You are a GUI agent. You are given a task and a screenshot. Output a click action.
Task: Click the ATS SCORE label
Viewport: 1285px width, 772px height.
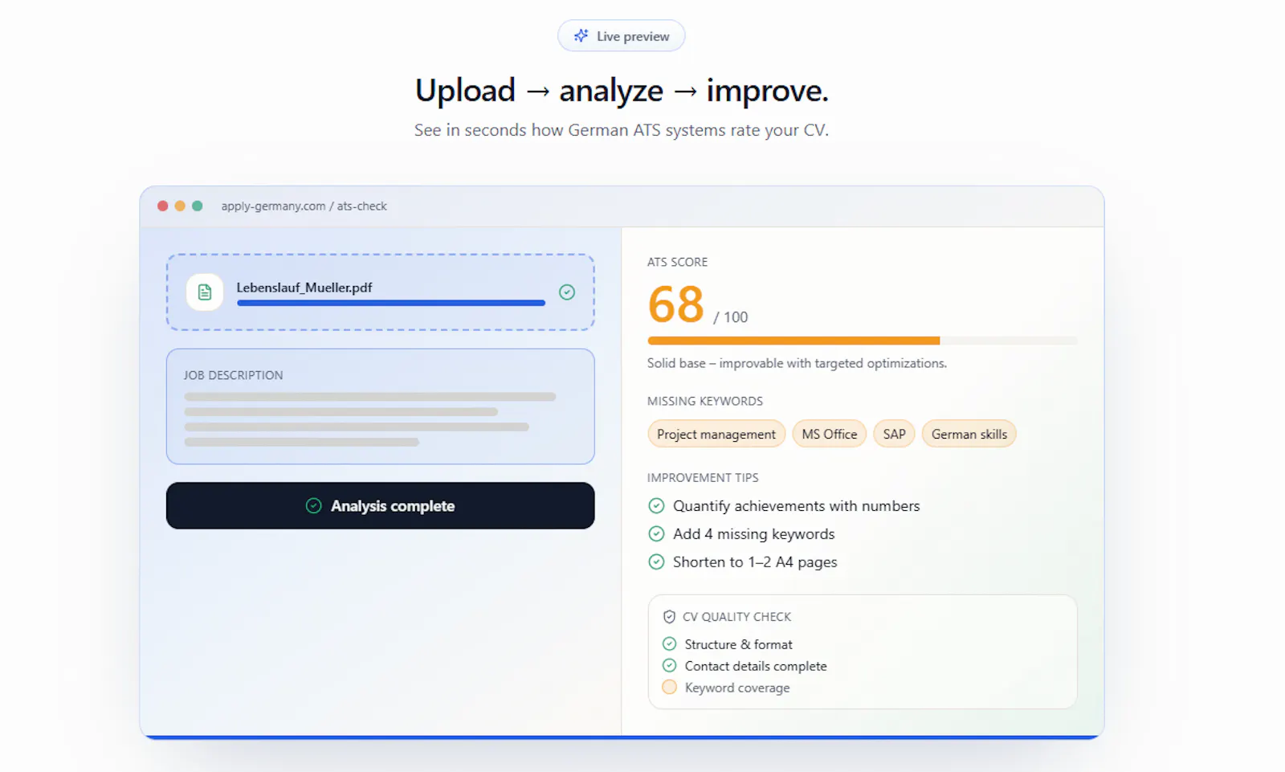(677, 262)
